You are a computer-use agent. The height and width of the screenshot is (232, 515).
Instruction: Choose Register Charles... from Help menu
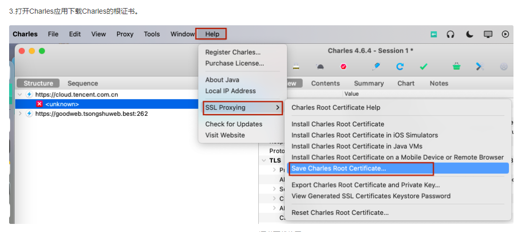[233, 52]
